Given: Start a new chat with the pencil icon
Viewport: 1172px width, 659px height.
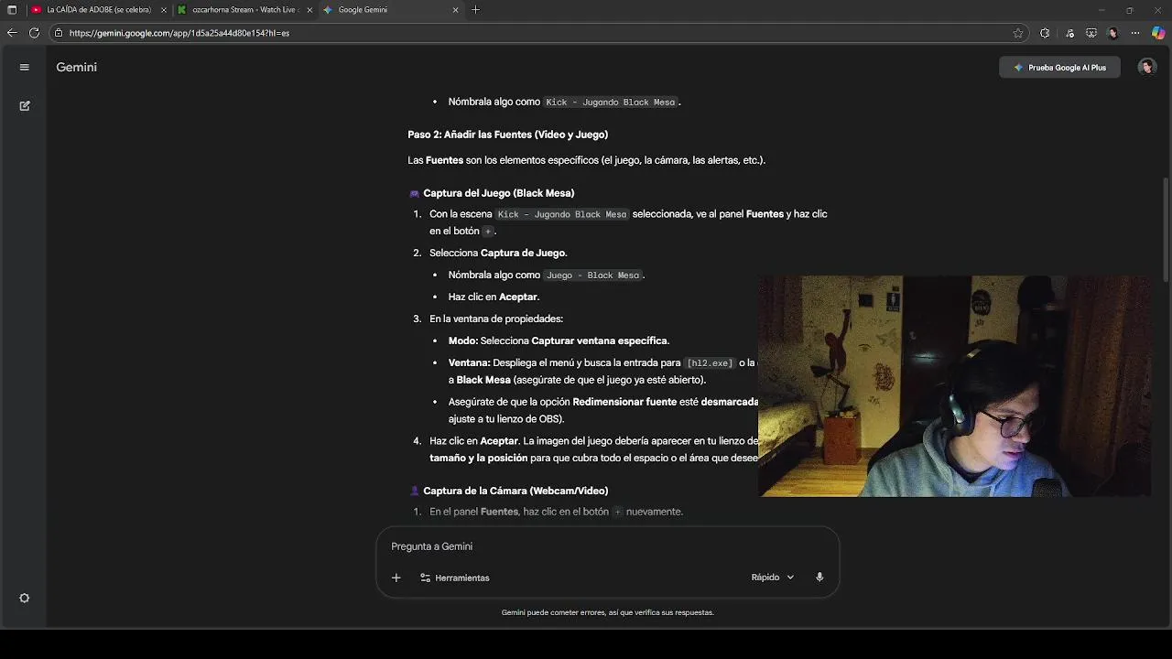Looking at the screenshot, I should [x=25, y=106].
